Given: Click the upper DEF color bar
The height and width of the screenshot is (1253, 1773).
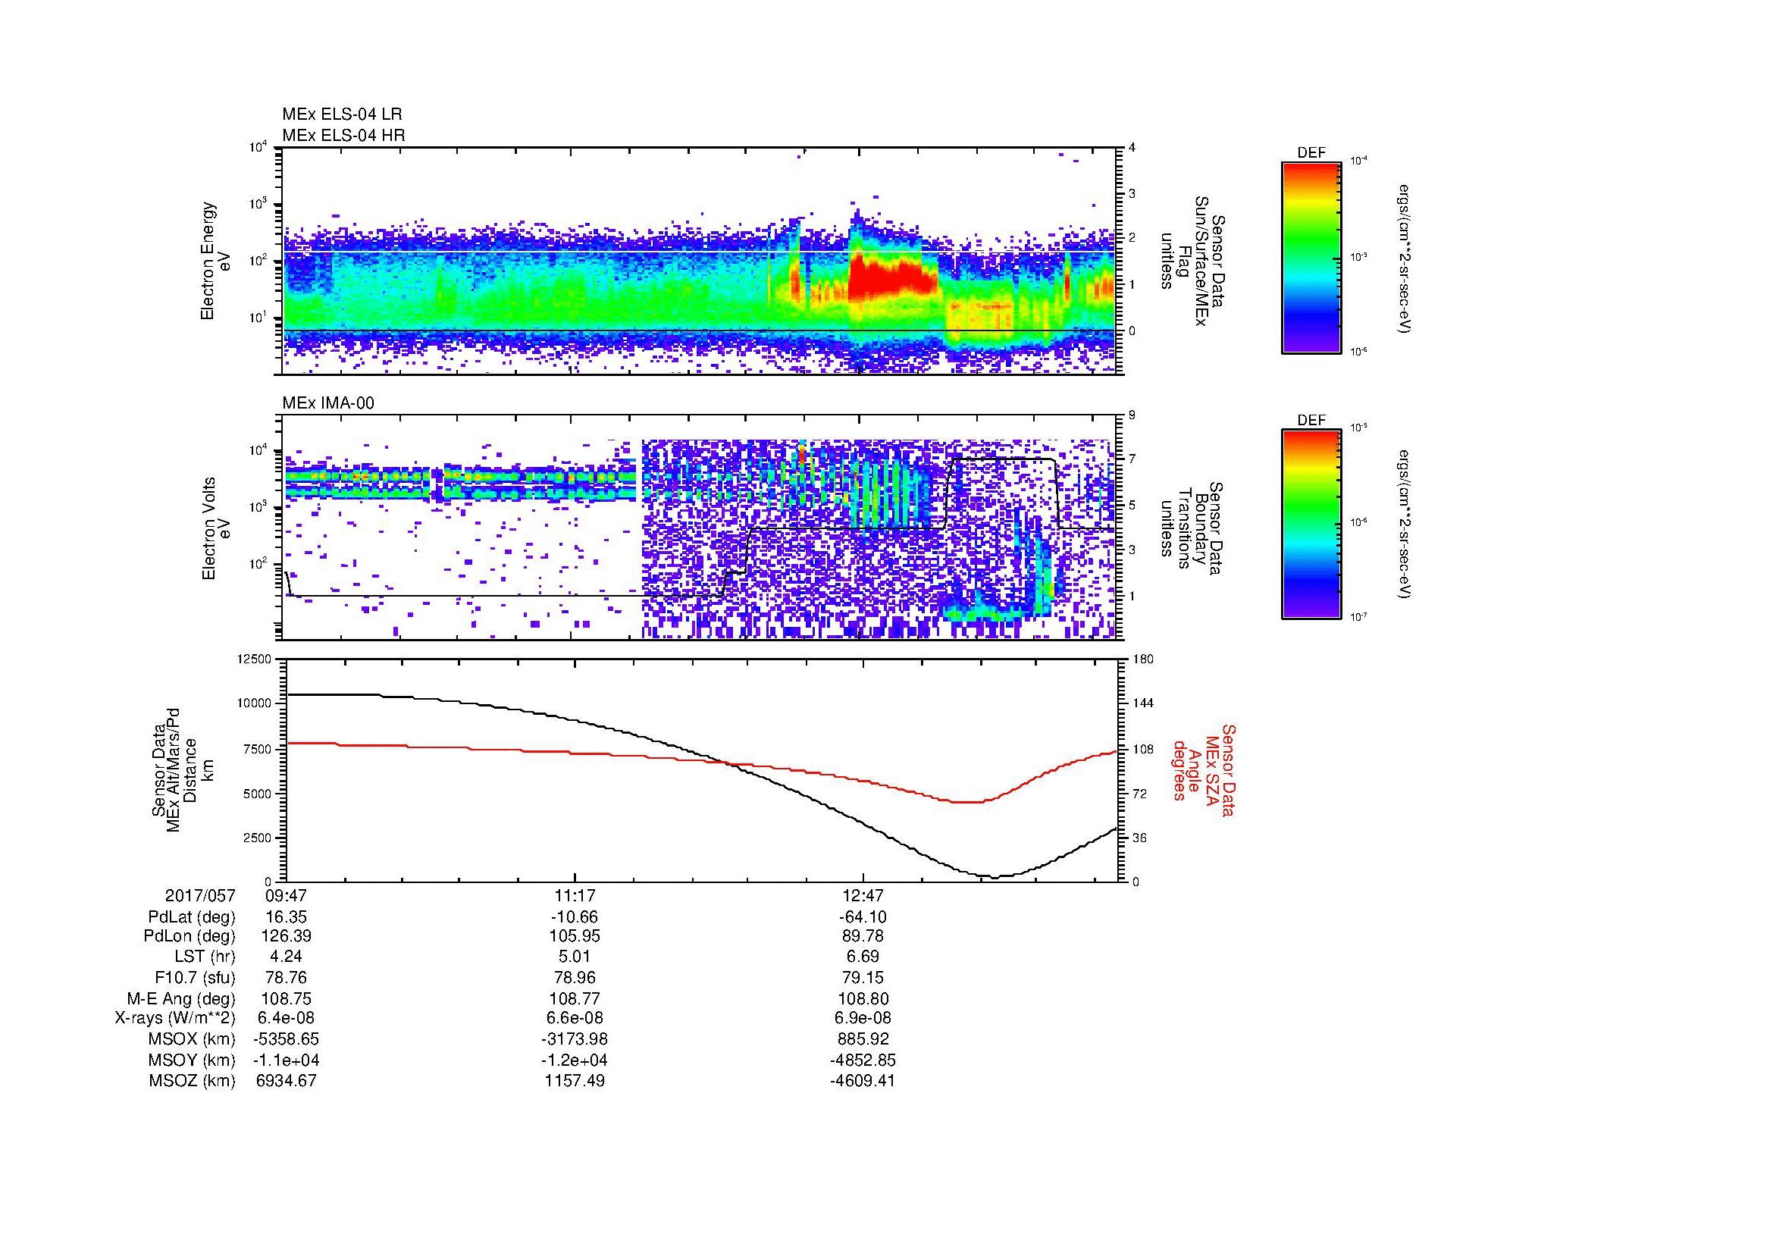Looking at the screenshot, I should pyautogui.click(x=1311, y=257).
